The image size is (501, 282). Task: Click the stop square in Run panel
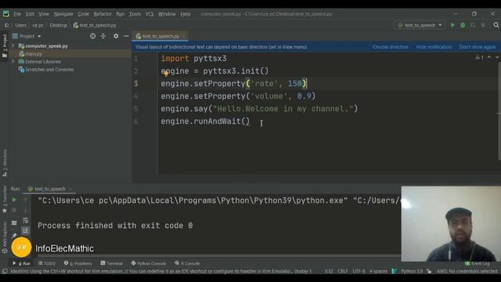[x=14, y=211]
